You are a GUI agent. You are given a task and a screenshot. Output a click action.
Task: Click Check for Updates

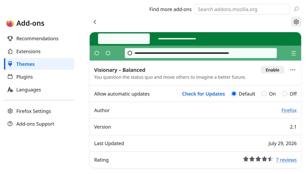[203, 94]
